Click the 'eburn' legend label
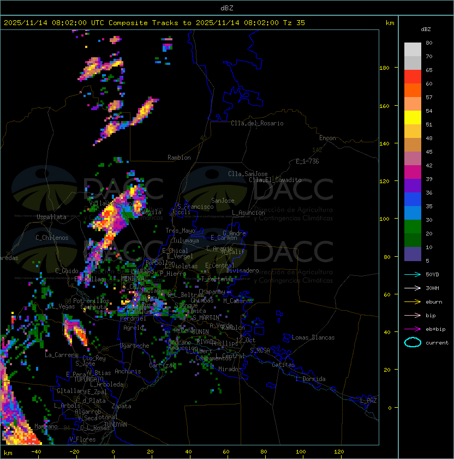The image size is (454, 459). click(x=434, y=302)
